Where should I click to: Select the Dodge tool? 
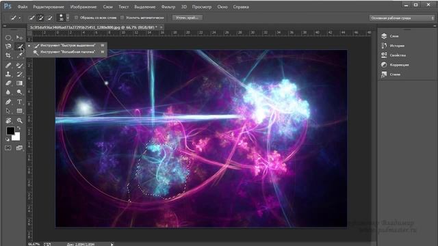pos(19,92)
